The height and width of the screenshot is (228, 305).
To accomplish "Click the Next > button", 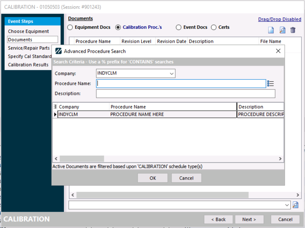I will [x=249, y=219].
